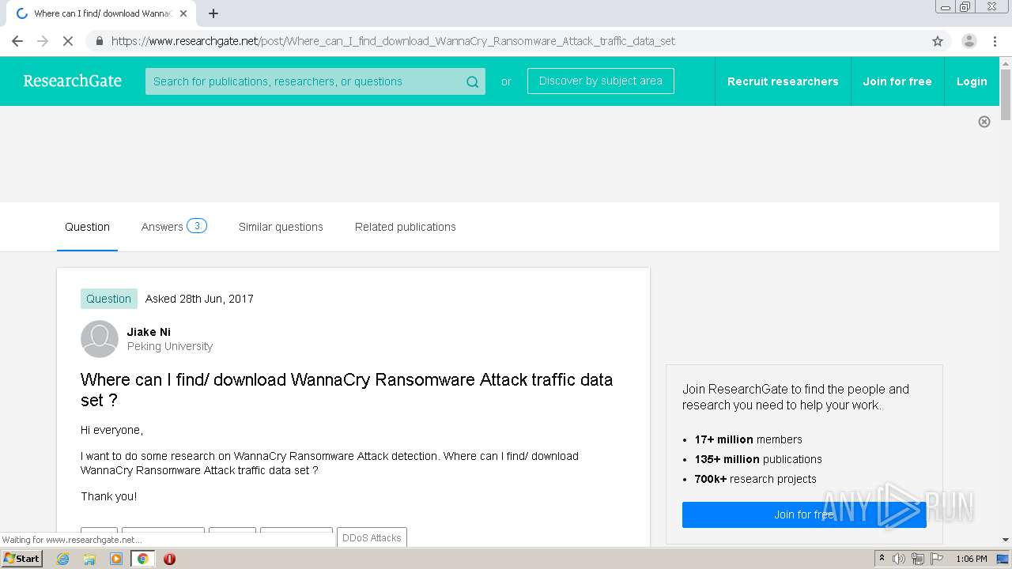The width and height of the screenshot is (1012, 569).
Task: Open the Windows Start menu
Action: pos(21,559)
